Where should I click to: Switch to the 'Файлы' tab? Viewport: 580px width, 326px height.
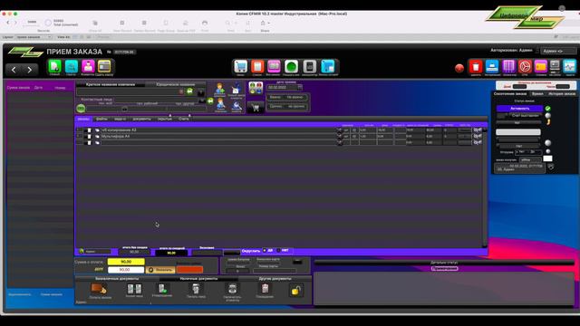[101, 119]
